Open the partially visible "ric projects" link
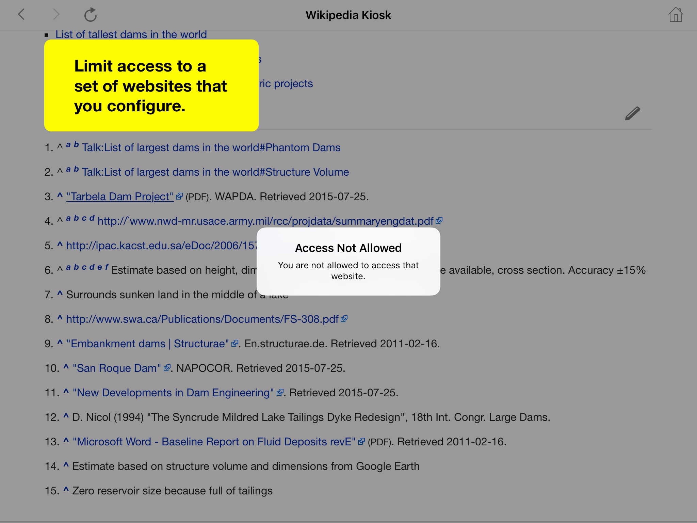Screen dimensions: 697x523 tap(286, 83)
